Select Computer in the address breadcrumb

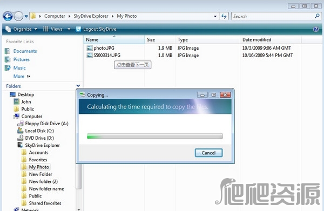coord(55,16)
